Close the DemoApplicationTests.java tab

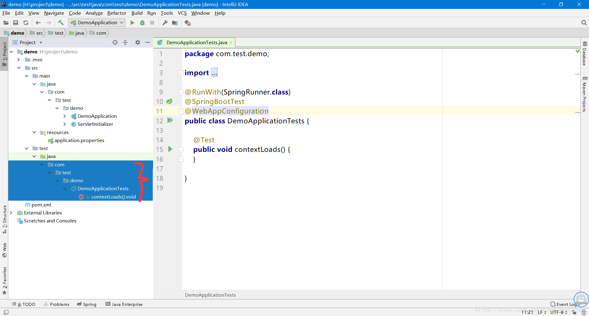(231, 43)
